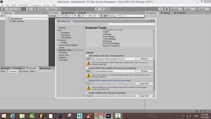This screenshot has width=211, height=119.
Task: Toggle scene audio speaker icon
Action: (x=79, y=16)
